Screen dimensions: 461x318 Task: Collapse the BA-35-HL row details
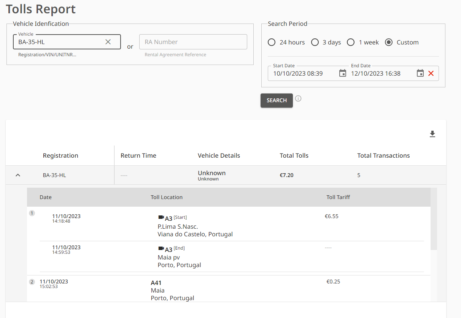coord(17,175)
